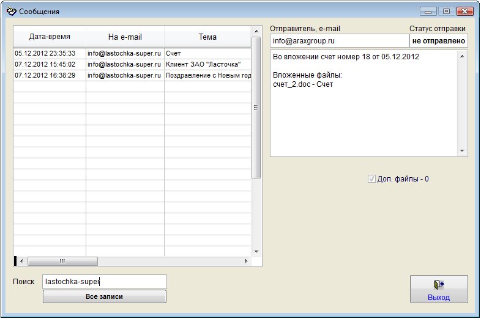The height and width of the screenshot is (319, 481).
Task: Click the horizontal scrollbar left arrow
Action: pyautogui.click(x=21, y=261)
